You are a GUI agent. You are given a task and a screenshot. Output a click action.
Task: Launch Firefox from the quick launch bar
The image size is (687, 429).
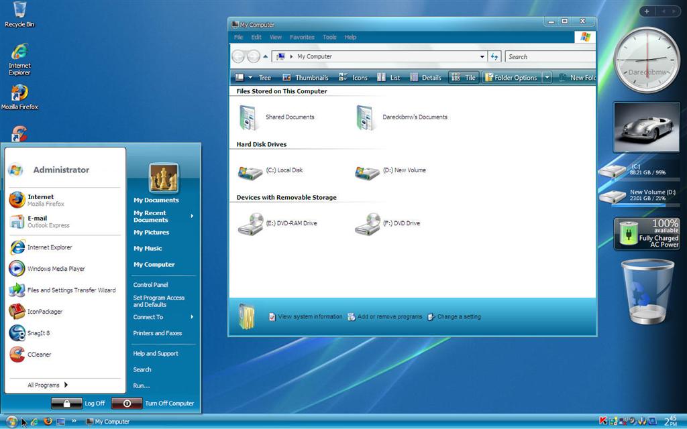(48, 422)
